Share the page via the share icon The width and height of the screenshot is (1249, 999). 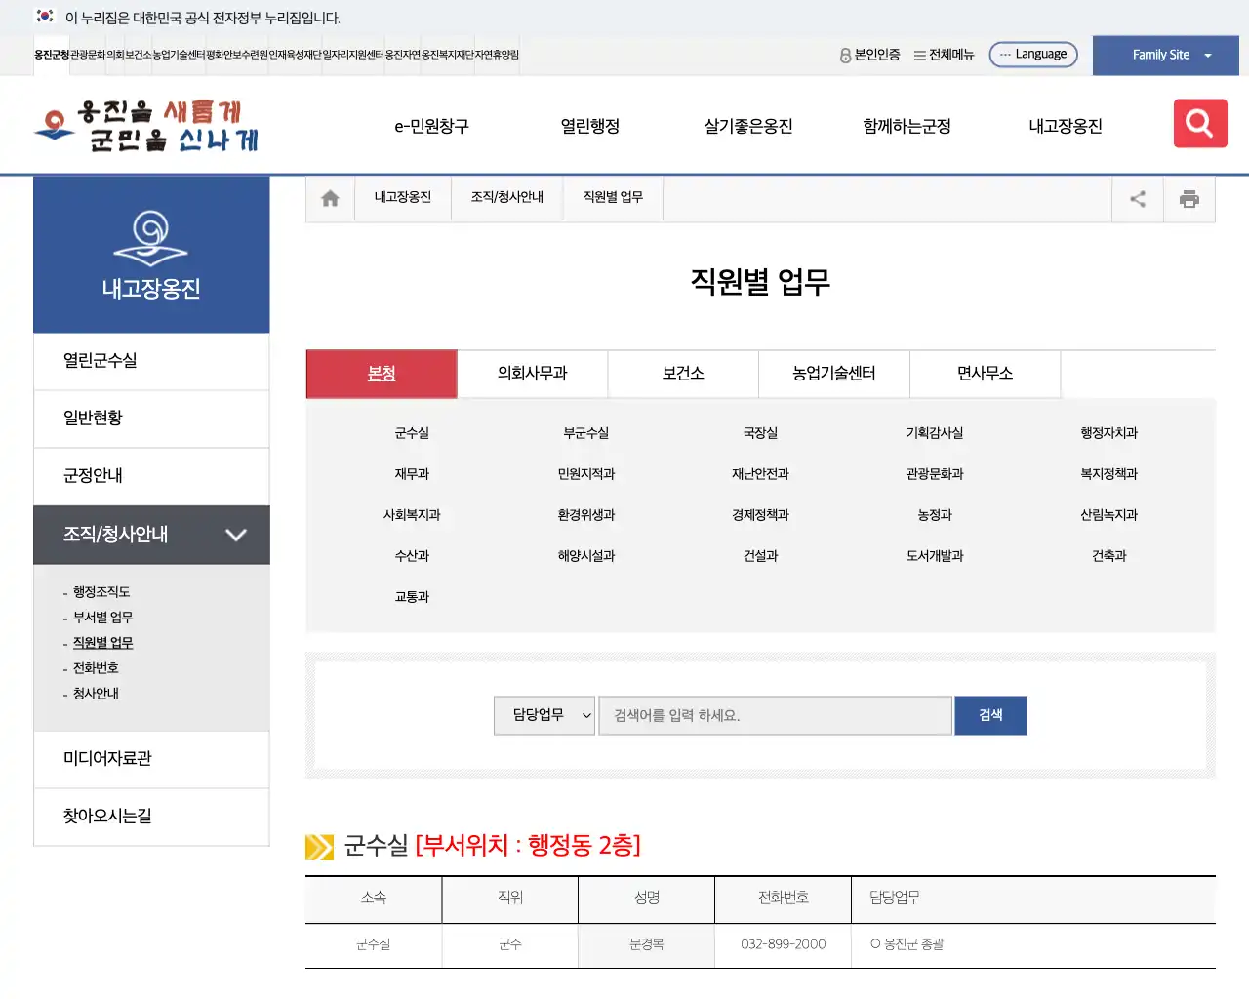point(1138,198)
